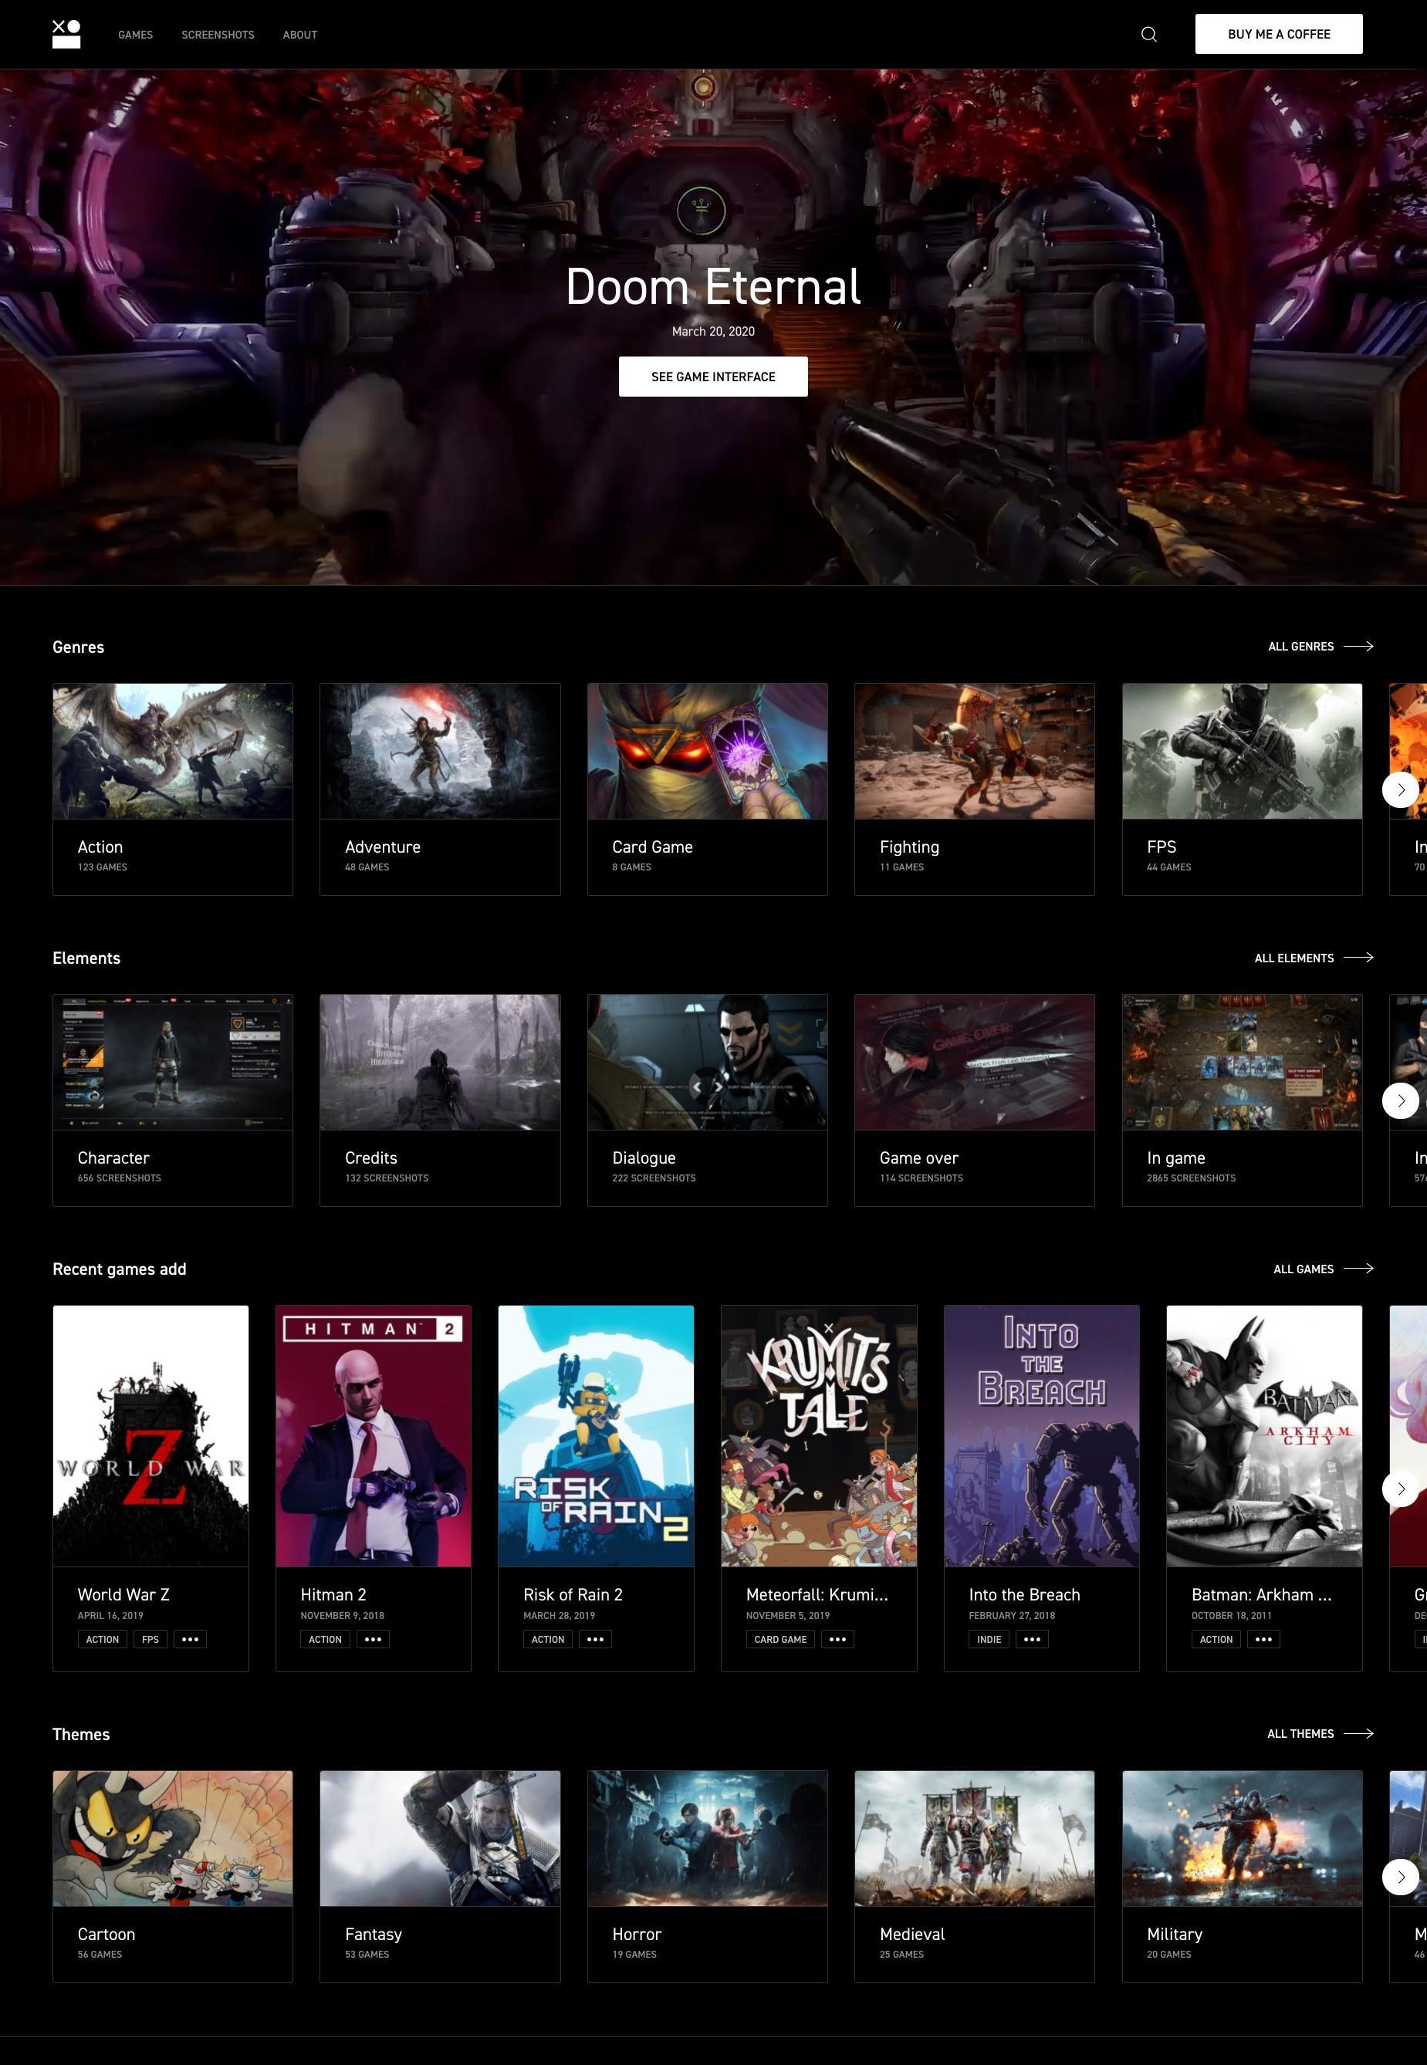Image resolution: width=1427 pixels, height=2065 pixels.
Task: Open the FPS genre thumbnail
Action: (x=1242, y=751)
